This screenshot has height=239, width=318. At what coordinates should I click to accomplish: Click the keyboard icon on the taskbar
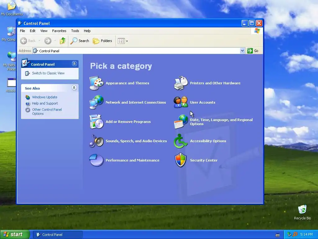278,235
